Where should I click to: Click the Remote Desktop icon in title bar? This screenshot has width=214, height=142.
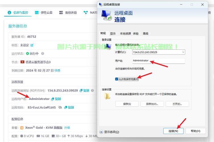100,5
